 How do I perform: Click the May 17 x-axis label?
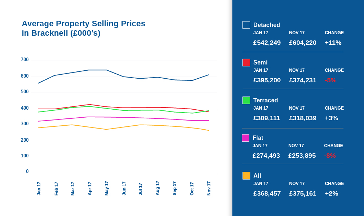point(107,188)
